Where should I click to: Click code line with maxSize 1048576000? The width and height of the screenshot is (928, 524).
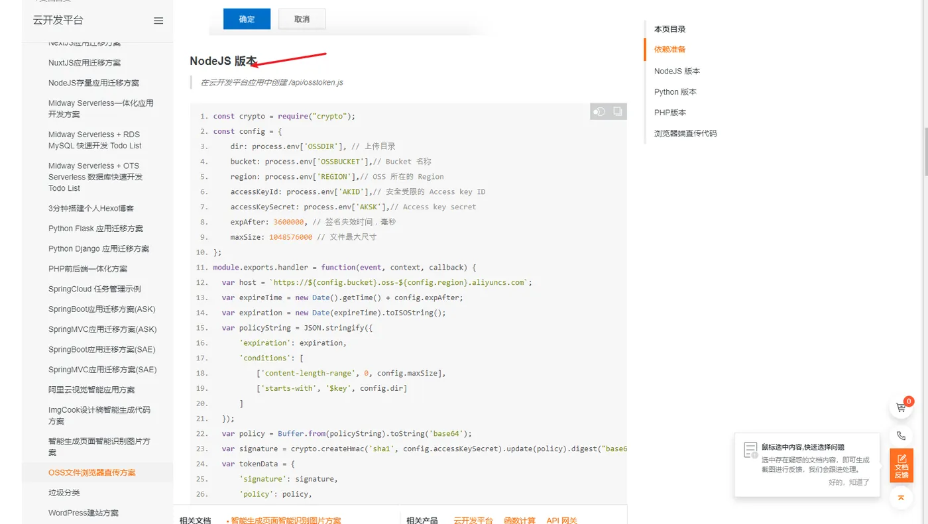304,237
